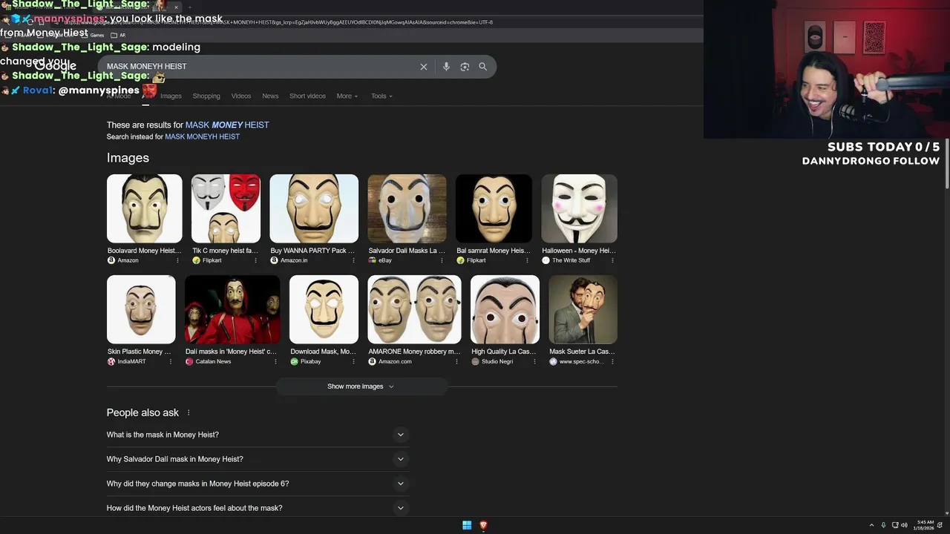This screenshot has height=534, width=950.
Task: Expand Show more images
Action: click(x=361, y=386)
